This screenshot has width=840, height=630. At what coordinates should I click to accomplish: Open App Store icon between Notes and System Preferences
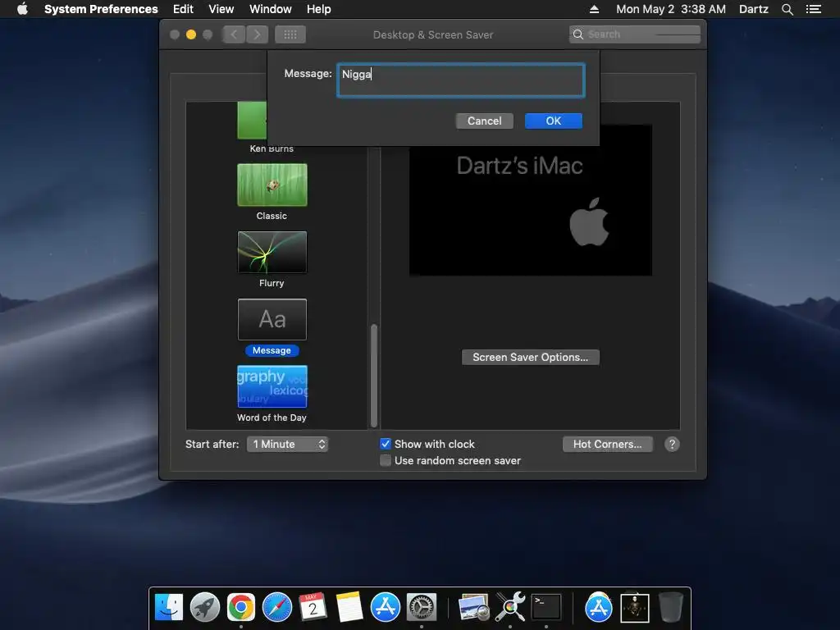(386, 608)
